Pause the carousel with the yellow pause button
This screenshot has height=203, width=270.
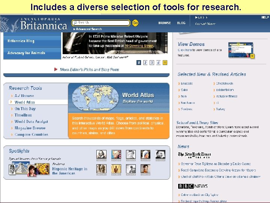click(165, 62)
